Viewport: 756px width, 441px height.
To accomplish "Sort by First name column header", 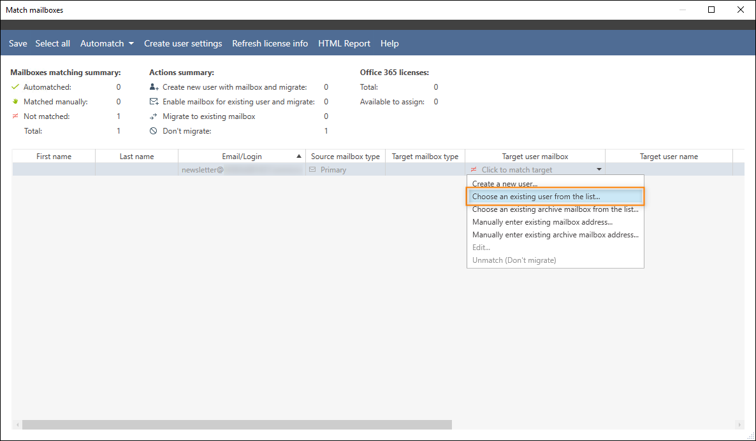I will click(x=54, y=157).
